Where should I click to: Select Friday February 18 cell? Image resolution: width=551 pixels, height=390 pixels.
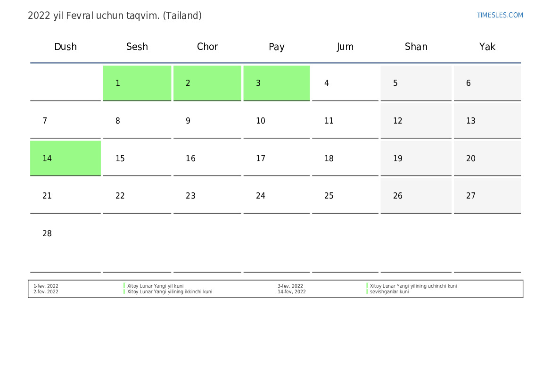[x=345, y=158]
